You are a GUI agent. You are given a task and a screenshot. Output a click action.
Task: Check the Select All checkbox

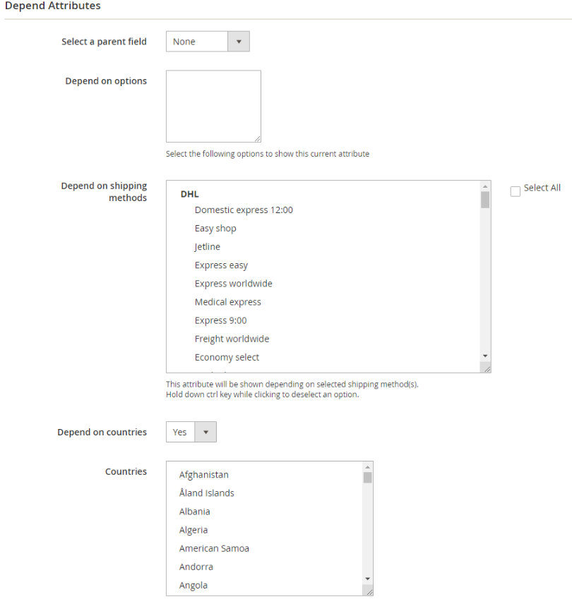pos(516,191)
